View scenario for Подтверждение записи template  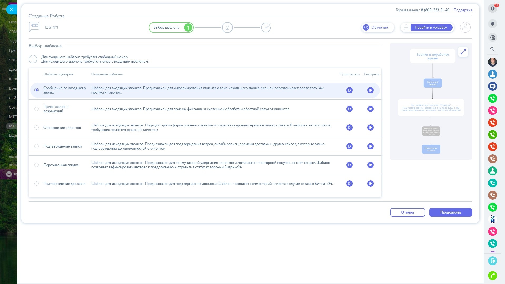pos(370,146)
